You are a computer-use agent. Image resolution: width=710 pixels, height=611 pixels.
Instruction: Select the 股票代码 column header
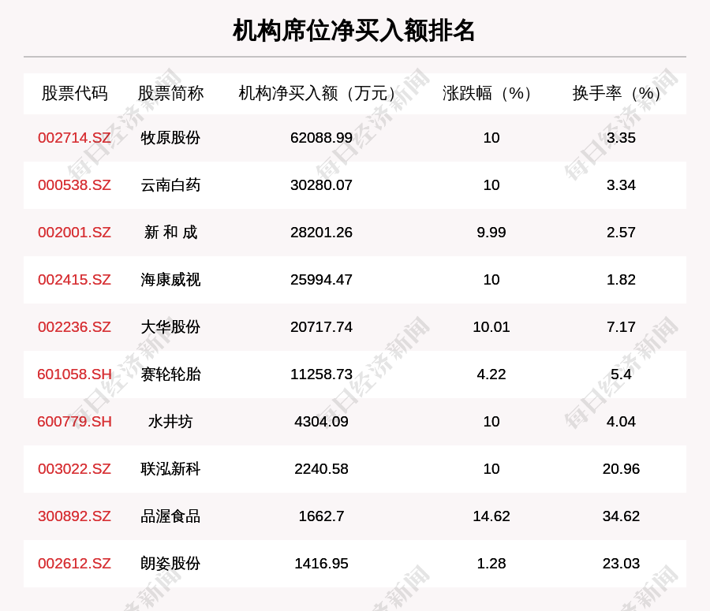75,93
